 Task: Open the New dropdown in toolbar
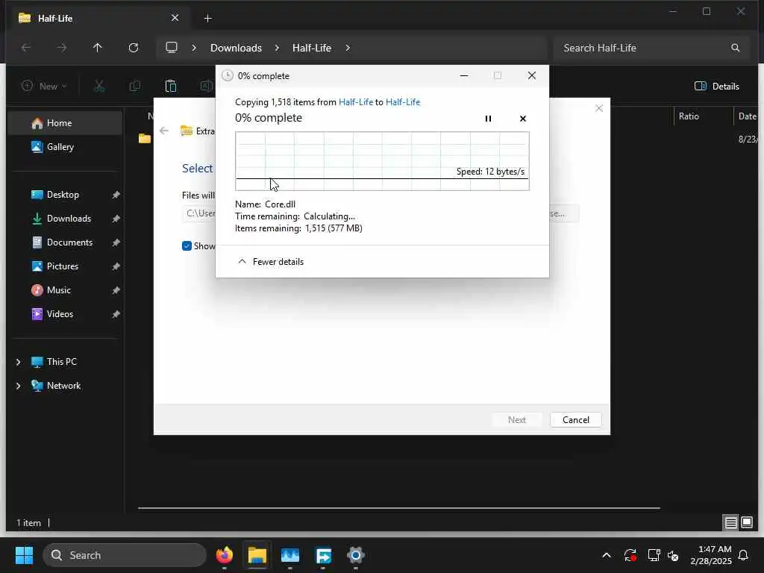click(x=44, y=87)
